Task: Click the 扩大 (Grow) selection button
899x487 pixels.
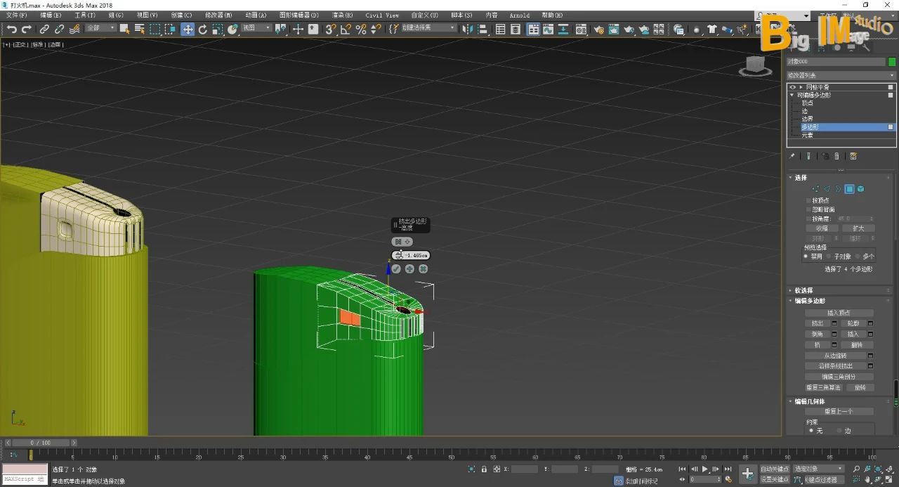Action: 858,228
